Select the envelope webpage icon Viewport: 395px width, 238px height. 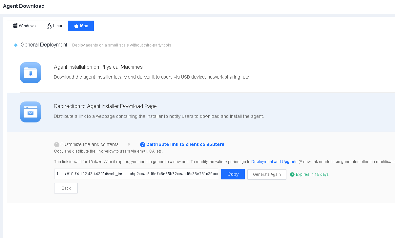coord(31,112)
